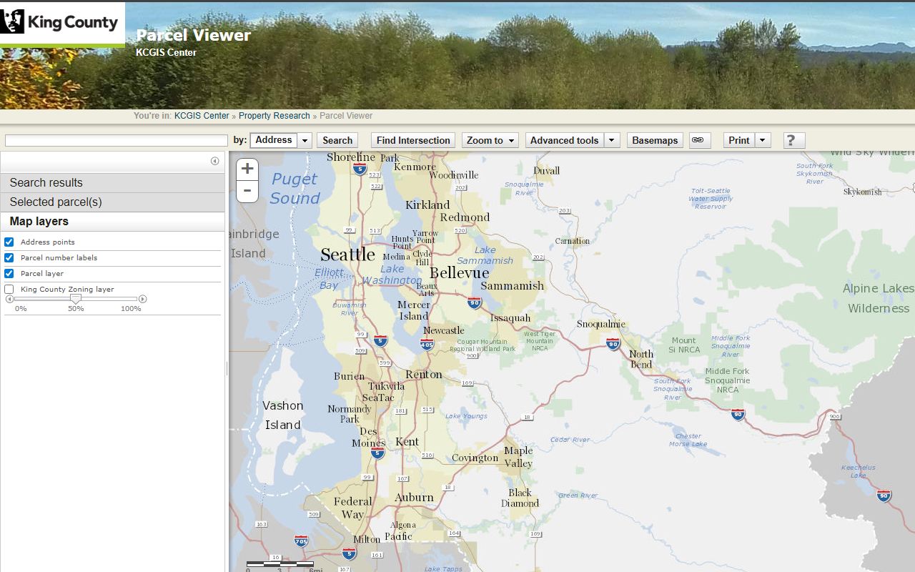Click the Seattle label on the map
The height and width of the screenshot is (572, 915).
pyautogui.click(x=347, y=255)
